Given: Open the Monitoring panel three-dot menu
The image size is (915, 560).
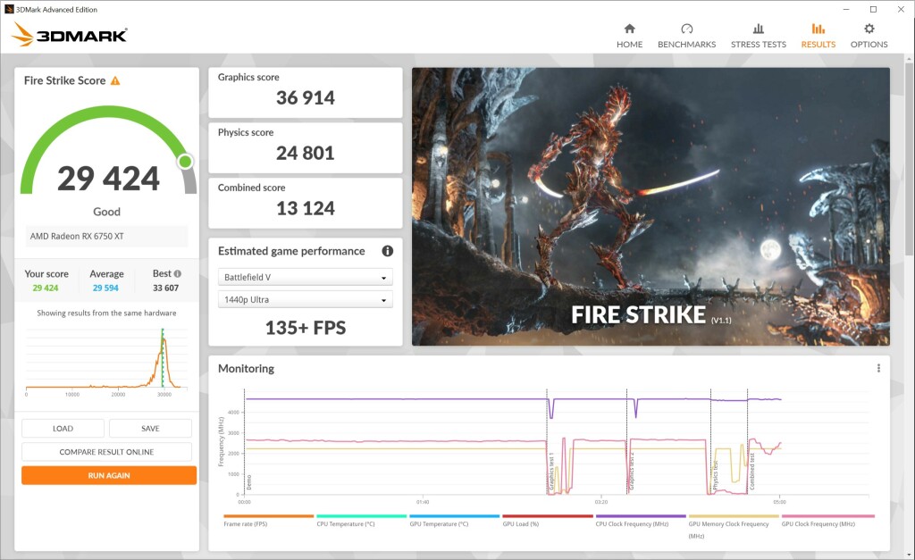Looking at the screenshot, I should 878,368.
